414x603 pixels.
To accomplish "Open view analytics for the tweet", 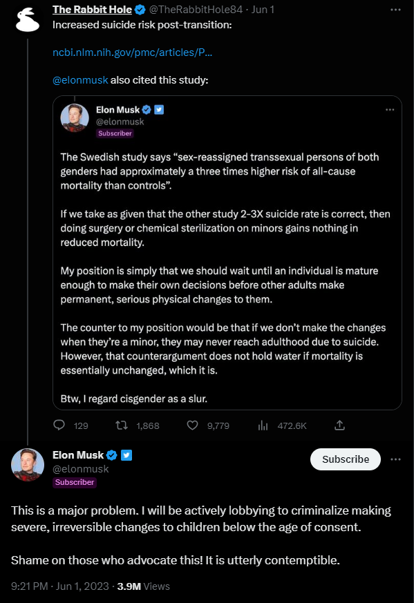I will pyautogui.click(x=263, y=425).
